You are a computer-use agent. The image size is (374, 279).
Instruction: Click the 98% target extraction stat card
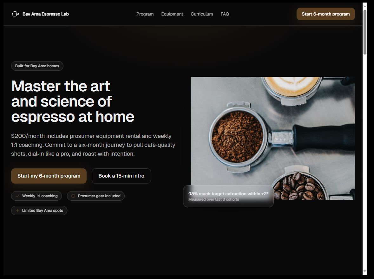[x=228, y=196]
